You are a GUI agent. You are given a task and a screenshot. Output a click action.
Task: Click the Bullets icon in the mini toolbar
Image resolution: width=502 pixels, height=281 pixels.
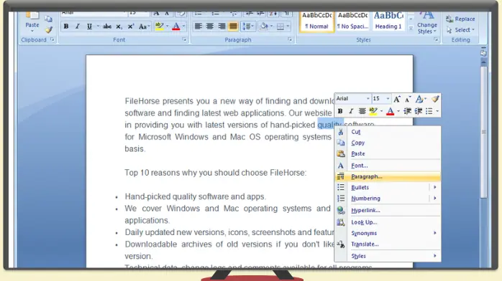[429, 111]
